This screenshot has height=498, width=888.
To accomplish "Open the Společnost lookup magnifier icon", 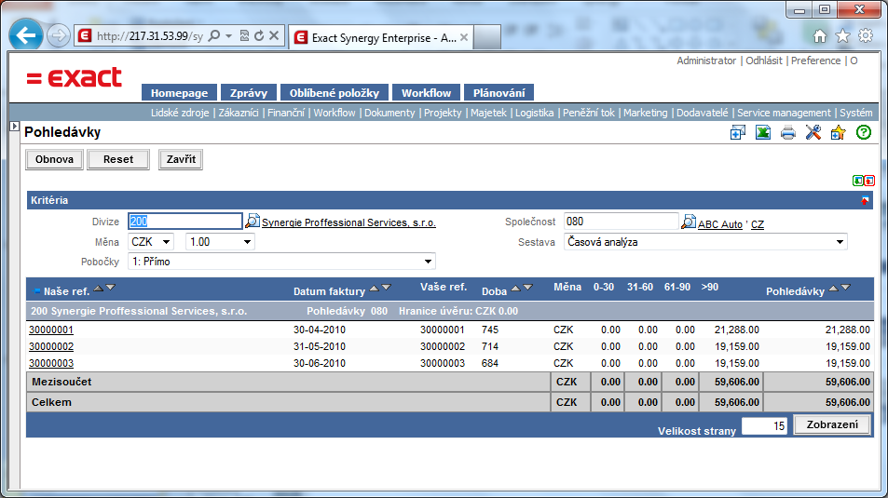I will (x=688, y=222).
